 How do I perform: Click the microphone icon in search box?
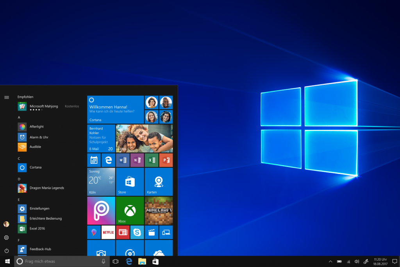103,261
